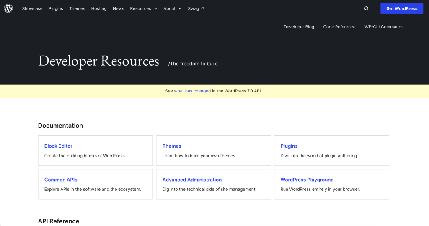The width and height of the screenshot is (429, 226).
Task: Open the Showcase menu item
Action: 32,8
